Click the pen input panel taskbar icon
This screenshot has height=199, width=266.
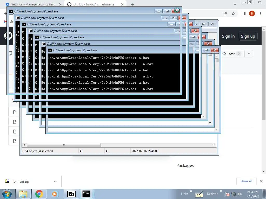199,194
